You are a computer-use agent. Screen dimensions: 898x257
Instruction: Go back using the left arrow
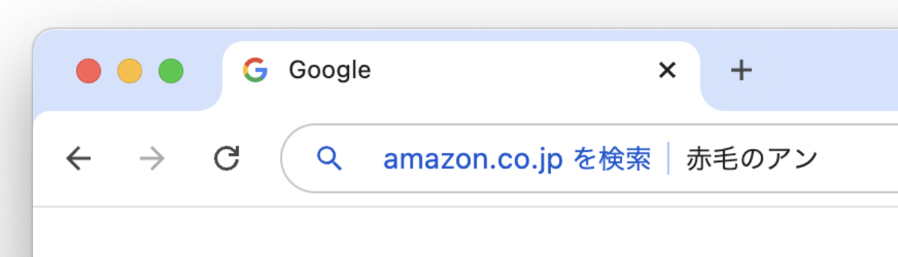[79, 159]
